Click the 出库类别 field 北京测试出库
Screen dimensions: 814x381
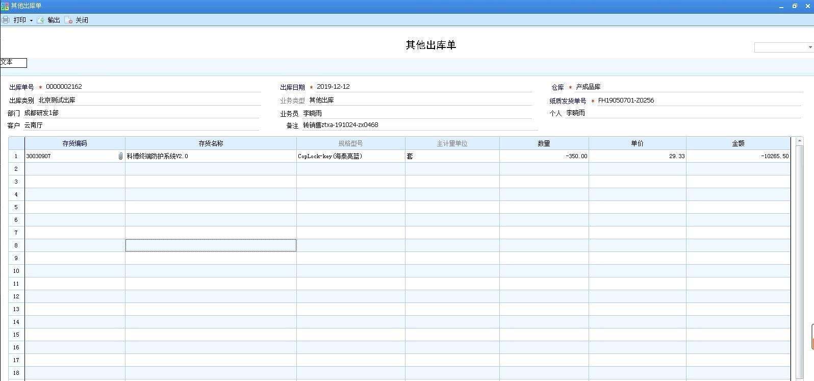coord(148,100)
